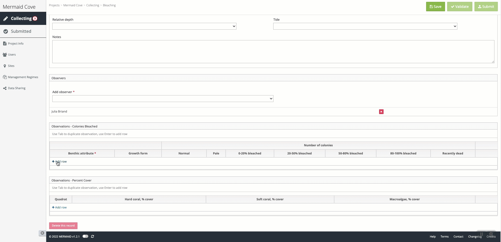Image resolution: width=501 pixels, height=242 pixels.
Task: Click the 50-80% bleached column header
Action: [x=351, y=153]
